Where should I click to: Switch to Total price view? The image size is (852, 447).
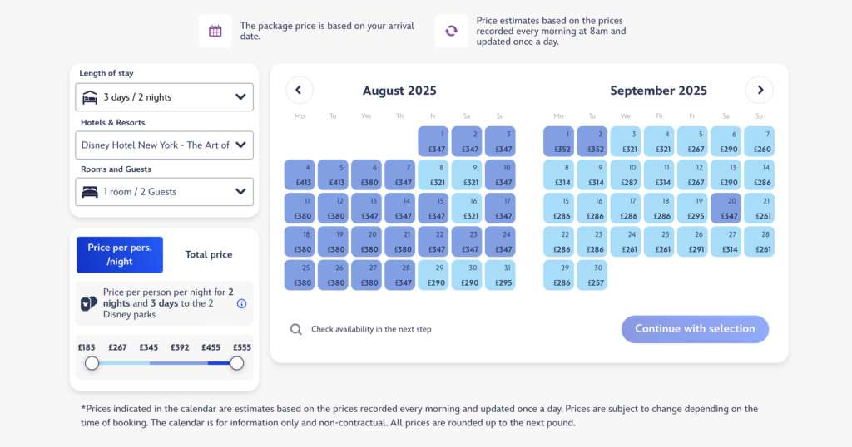(x=209, y=255)
